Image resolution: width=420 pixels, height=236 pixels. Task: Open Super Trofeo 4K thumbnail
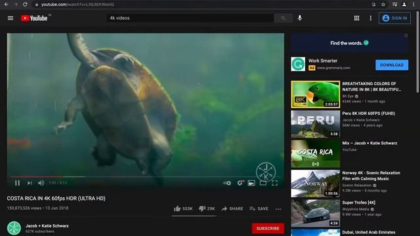pos(315,213)
